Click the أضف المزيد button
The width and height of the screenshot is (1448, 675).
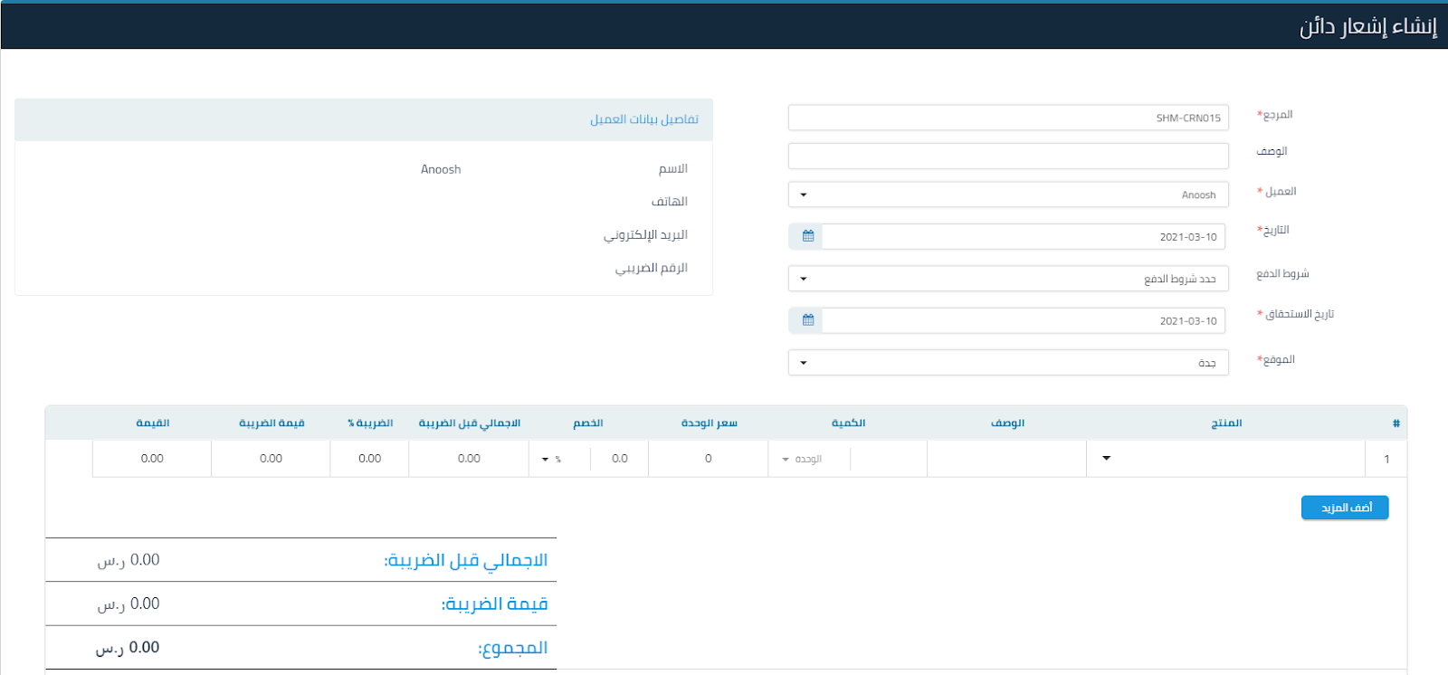pos(1344,508)
